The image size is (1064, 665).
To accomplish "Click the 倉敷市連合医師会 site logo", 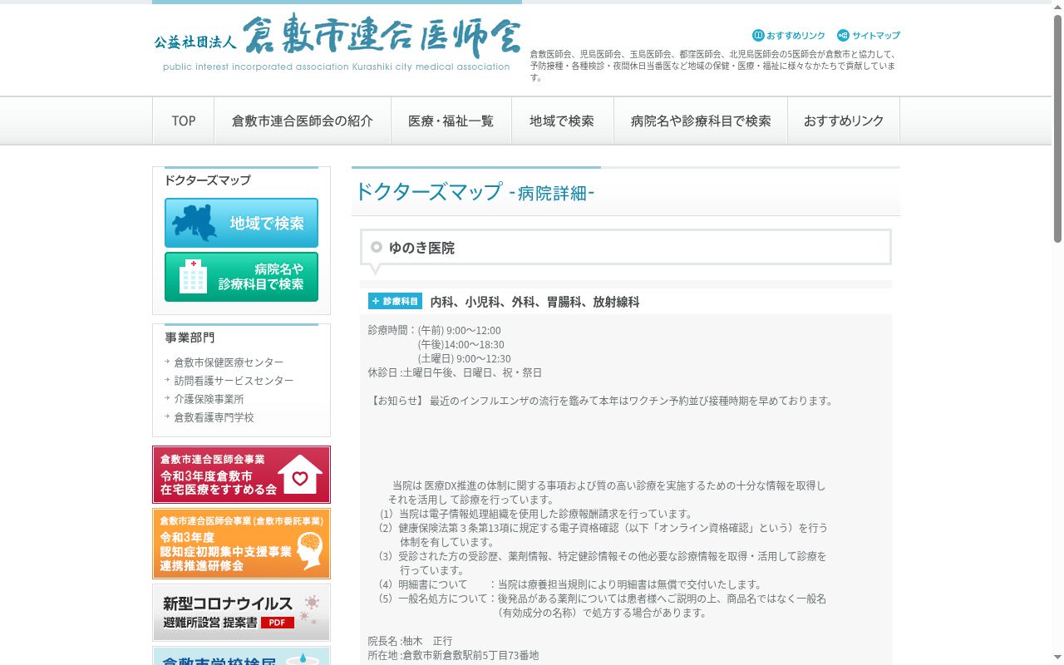I will point(337,43).
